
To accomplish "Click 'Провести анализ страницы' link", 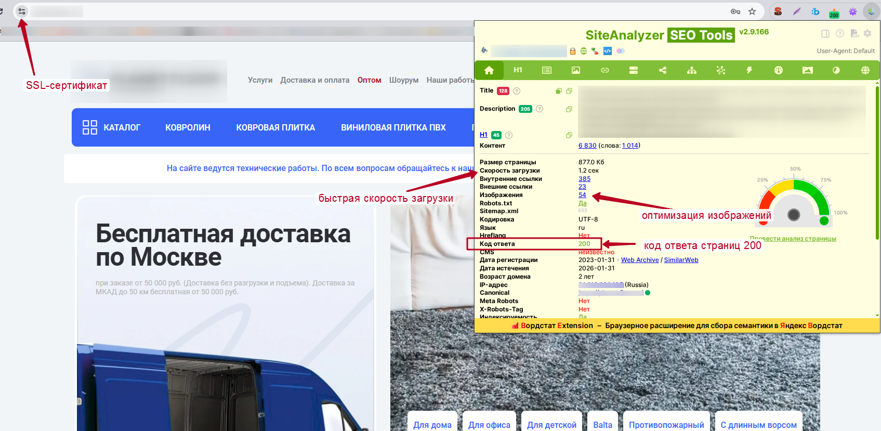I will click(x=793, y=239).
